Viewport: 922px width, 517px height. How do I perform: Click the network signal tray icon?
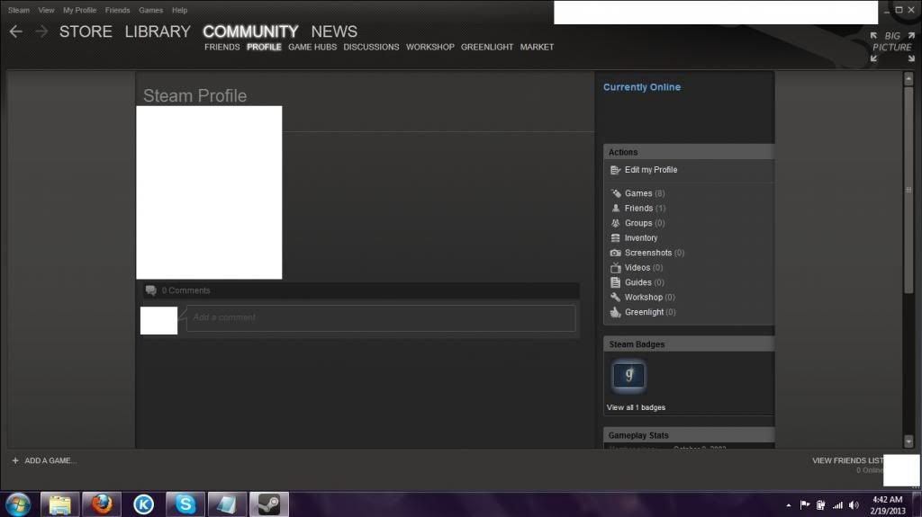point(837,505)
